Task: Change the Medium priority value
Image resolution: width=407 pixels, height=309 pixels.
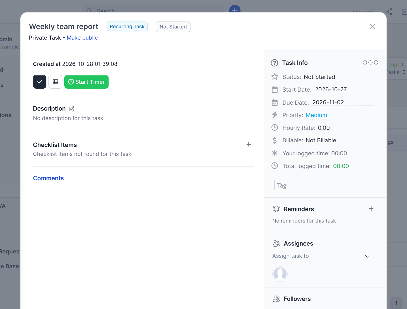Action: point(316,115)
